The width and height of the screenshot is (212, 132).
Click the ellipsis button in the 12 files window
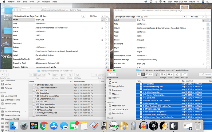coord(107,16)
